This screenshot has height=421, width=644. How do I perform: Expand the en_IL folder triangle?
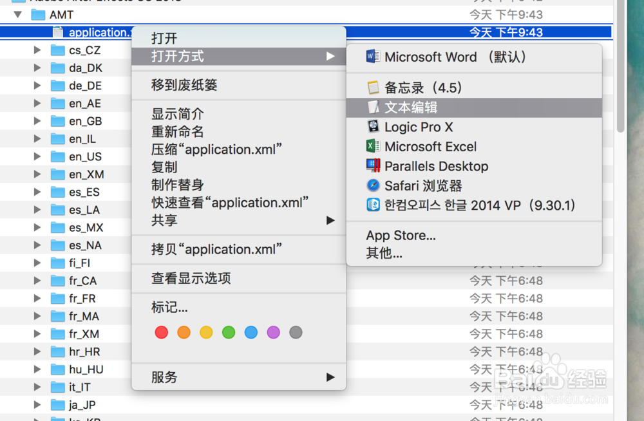click(x=37, y=138)
